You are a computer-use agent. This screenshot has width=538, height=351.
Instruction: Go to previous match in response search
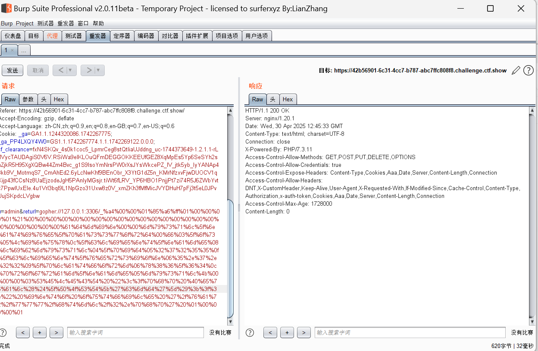(x=270, y=332)
